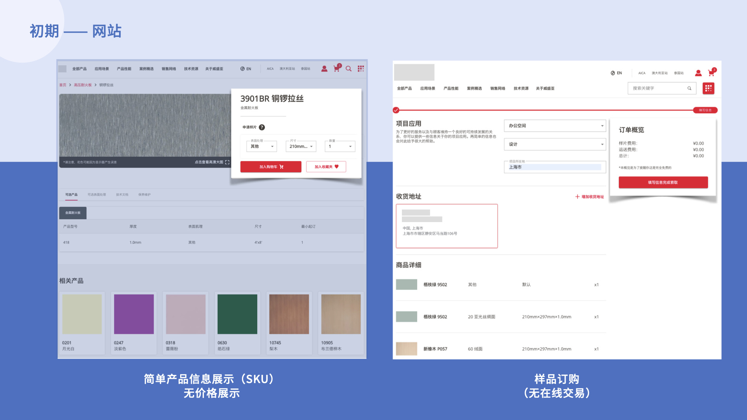Select 技术文档 tab on product page
The height and width of the screenshot is (420, 747).
pyautogui.click(x=122, y=194)
